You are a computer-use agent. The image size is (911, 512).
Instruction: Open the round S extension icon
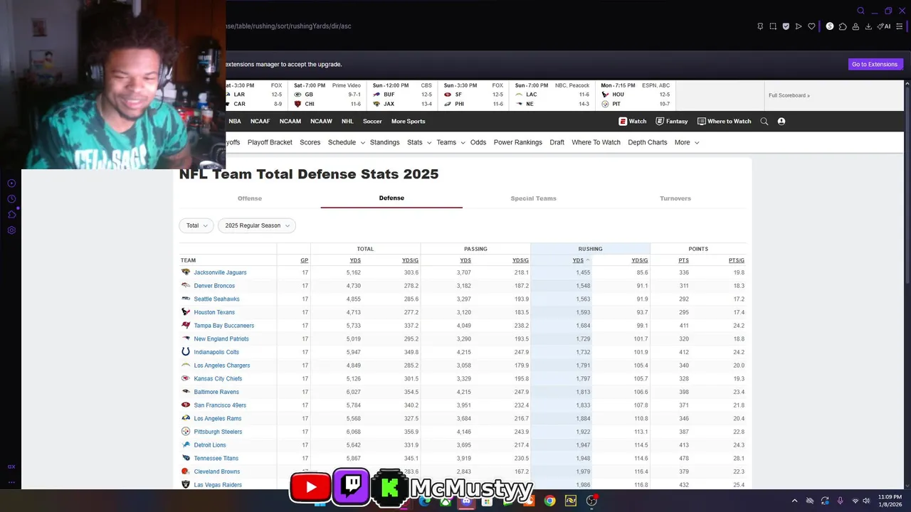(829, 26)
